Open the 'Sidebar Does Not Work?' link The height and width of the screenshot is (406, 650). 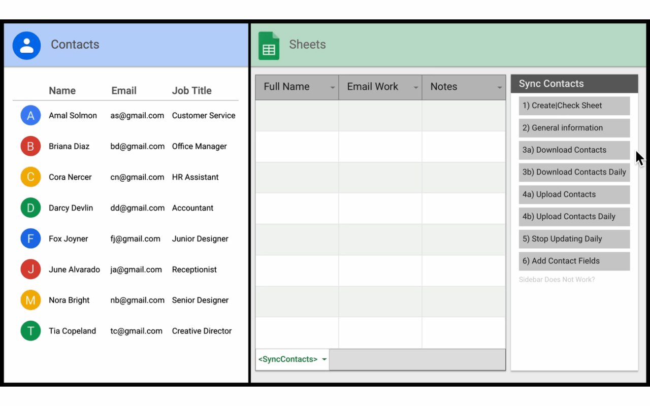tap(557, 280)
